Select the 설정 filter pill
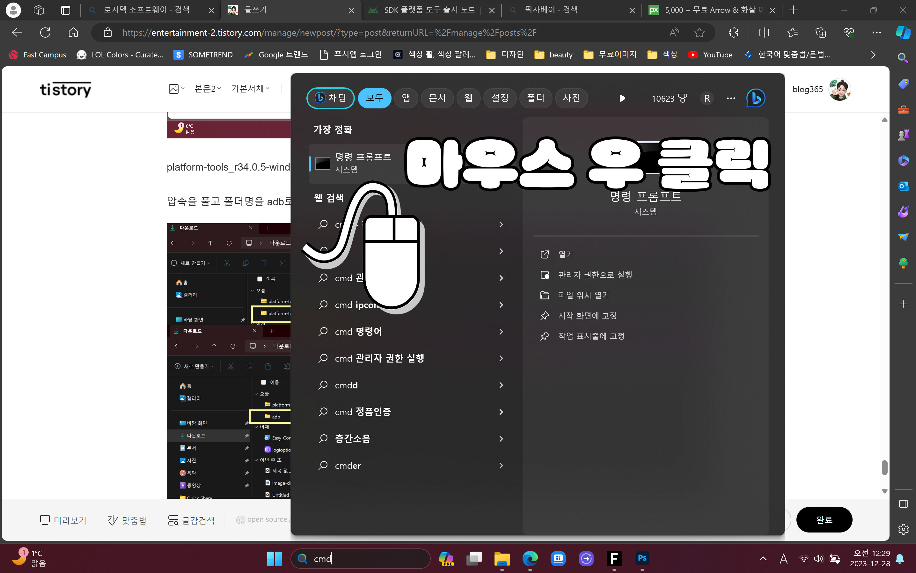This screenshot has height=573, width=916. pos(500,98)
